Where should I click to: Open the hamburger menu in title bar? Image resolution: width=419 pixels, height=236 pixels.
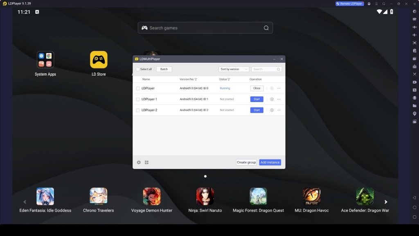[376, 4]
